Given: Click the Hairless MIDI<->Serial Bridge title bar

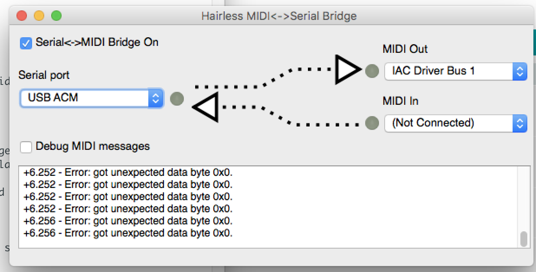Looking at the screenshot, I should pos(279,16).
